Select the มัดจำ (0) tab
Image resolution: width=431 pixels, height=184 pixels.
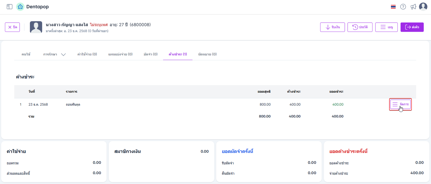151,54
